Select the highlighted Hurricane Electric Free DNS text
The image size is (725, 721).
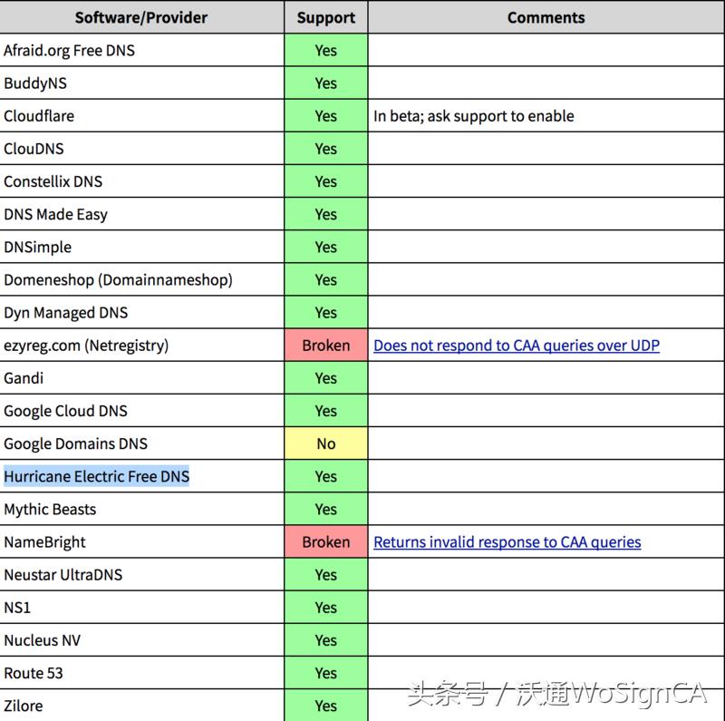coord(97,477)
